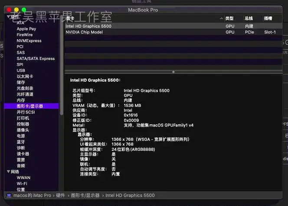This screenshot has height=206, width=288.
Task: Collapse the 网络 section triangle
Action: point(8,172)
